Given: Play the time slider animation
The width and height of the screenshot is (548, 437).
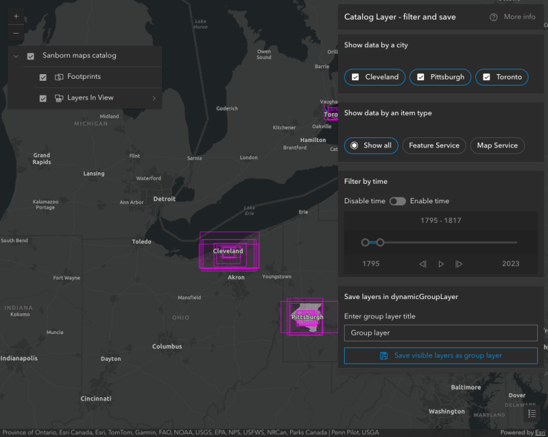Looking at the screenshot, I should point(441,264).
